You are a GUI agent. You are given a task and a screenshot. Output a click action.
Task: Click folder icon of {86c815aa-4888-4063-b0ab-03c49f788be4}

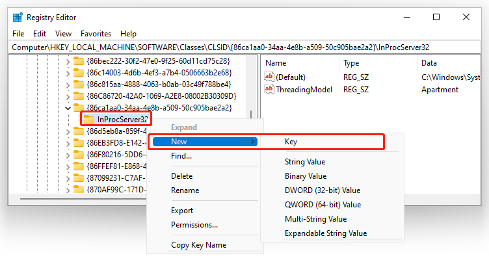(x=79, y=84)
